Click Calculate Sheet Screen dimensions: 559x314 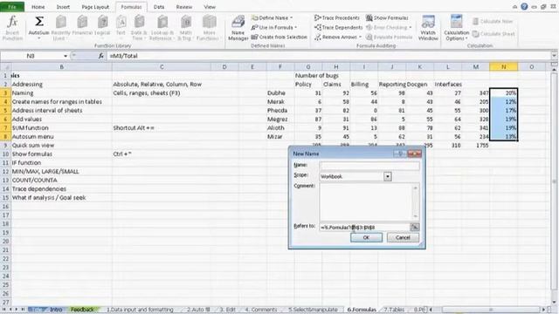[x=493, y=34]
